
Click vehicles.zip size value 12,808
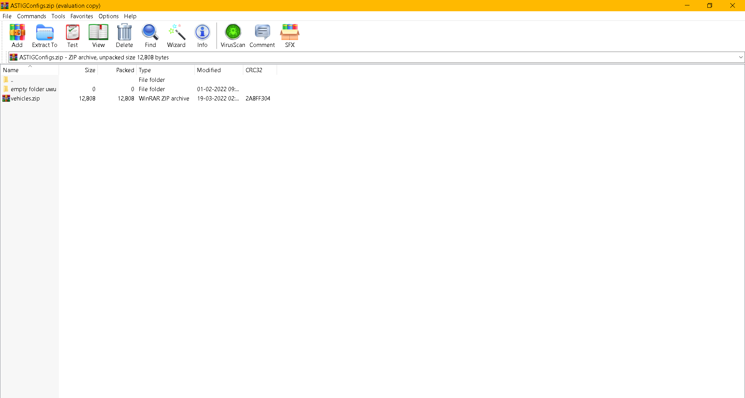(x=87, y=98)
